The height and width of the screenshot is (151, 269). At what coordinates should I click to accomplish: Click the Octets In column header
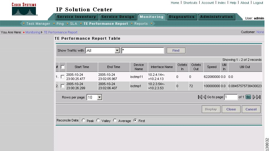(x=182, y=67)
